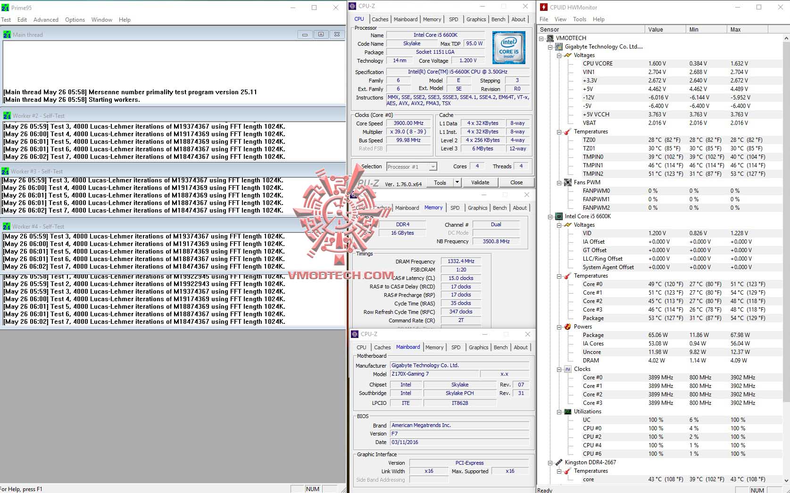Screen dimensions: 790x493
Task: Click HWMonitor scrollbar up arrow
Action: tap(786, 38)
